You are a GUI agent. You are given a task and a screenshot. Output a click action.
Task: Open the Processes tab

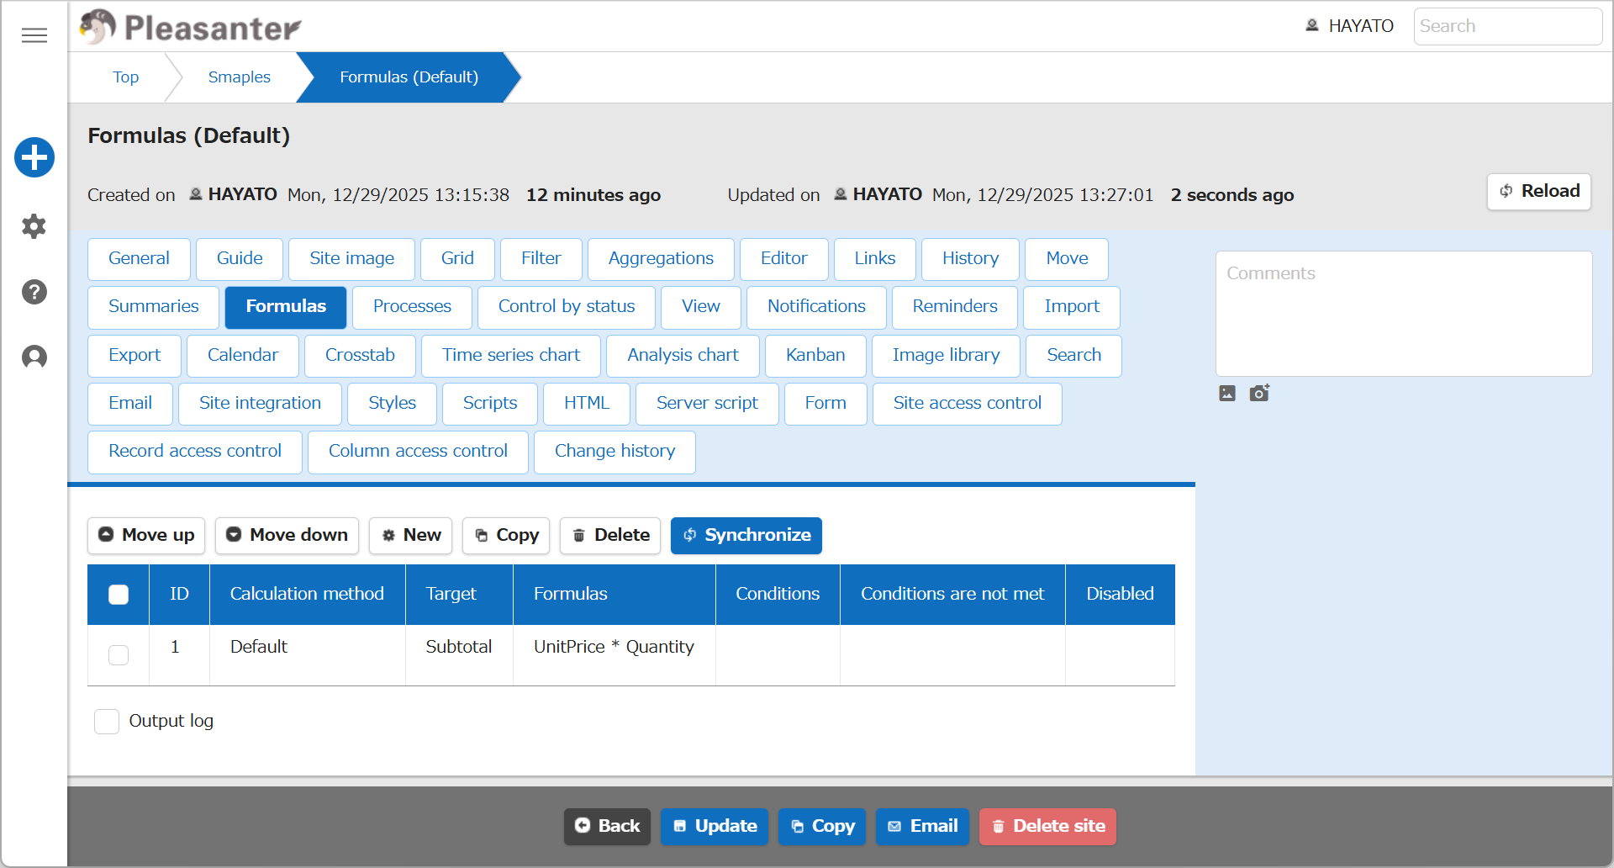pos(412,307)
